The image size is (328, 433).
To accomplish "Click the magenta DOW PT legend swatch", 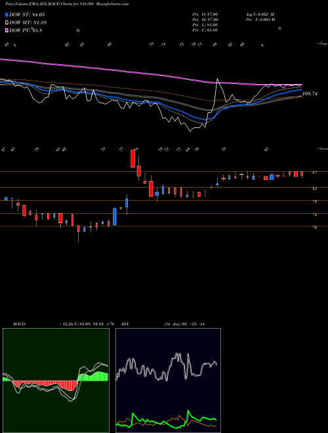I will tap(7, 30).
